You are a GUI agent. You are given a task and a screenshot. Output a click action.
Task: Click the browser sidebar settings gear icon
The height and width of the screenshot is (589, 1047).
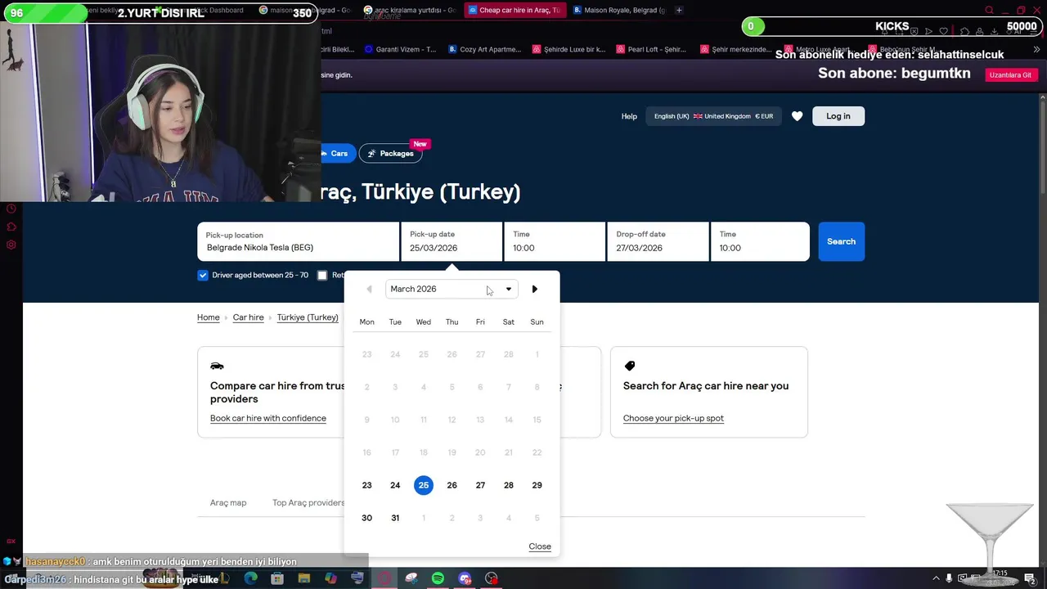coord(11,245)
